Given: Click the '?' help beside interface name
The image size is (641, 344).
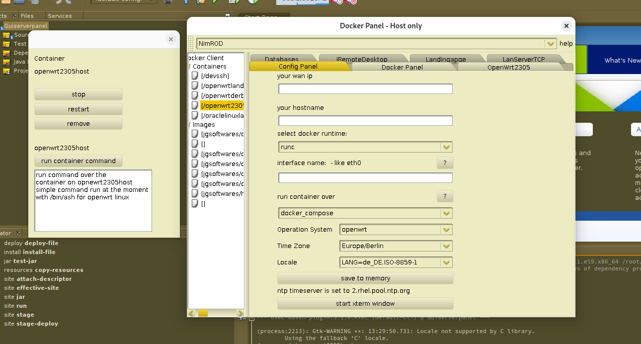Looking at the screenshot, I should point(445,163).
